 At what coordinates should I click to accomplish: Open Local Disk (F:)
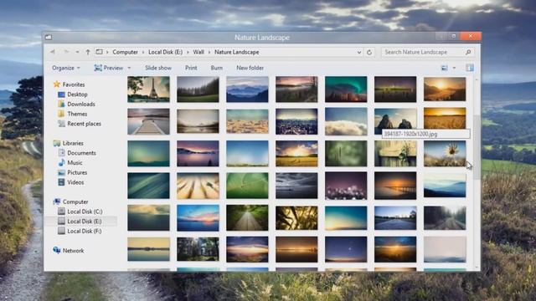pos(84,231)
